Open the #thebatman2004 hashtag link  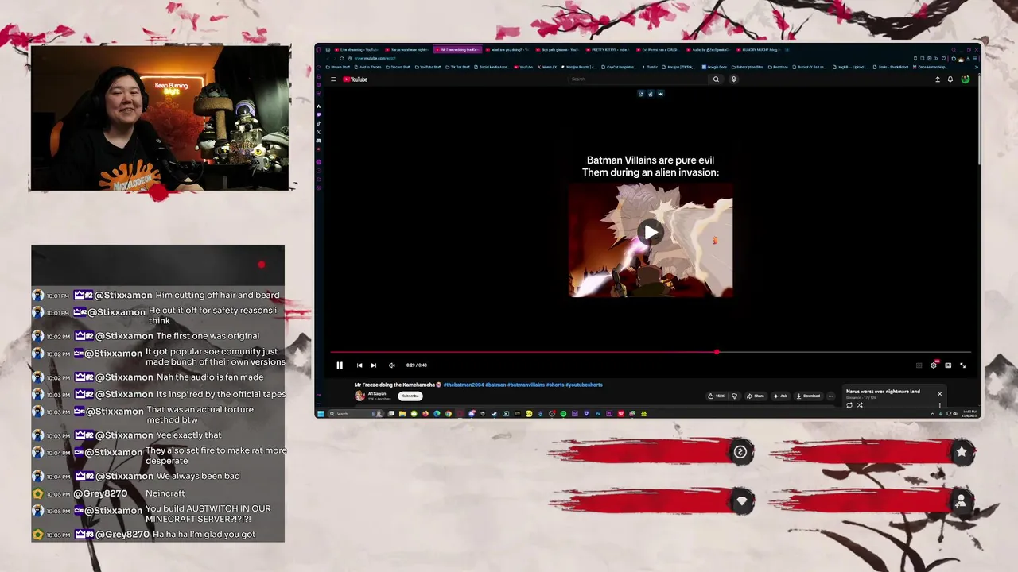point(464,385)
